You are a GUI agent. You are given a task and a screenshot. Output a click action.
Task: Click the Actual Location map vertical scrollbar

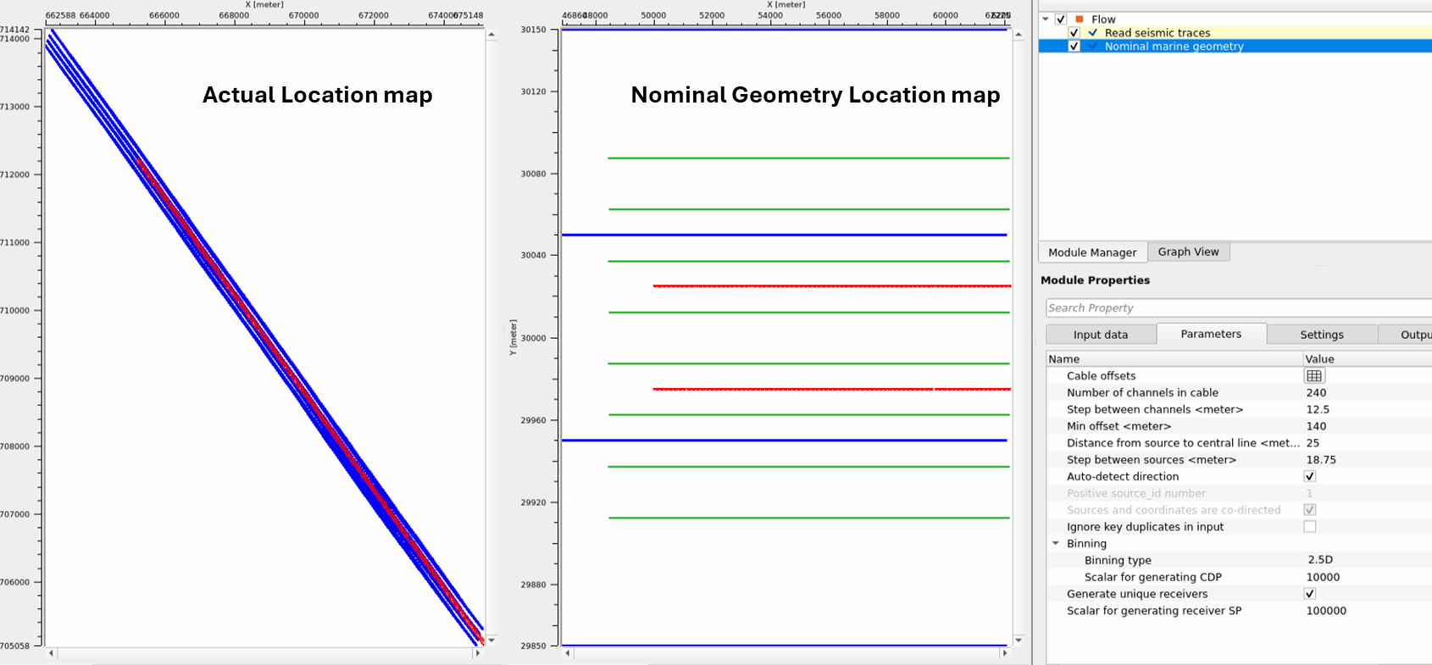491,337
